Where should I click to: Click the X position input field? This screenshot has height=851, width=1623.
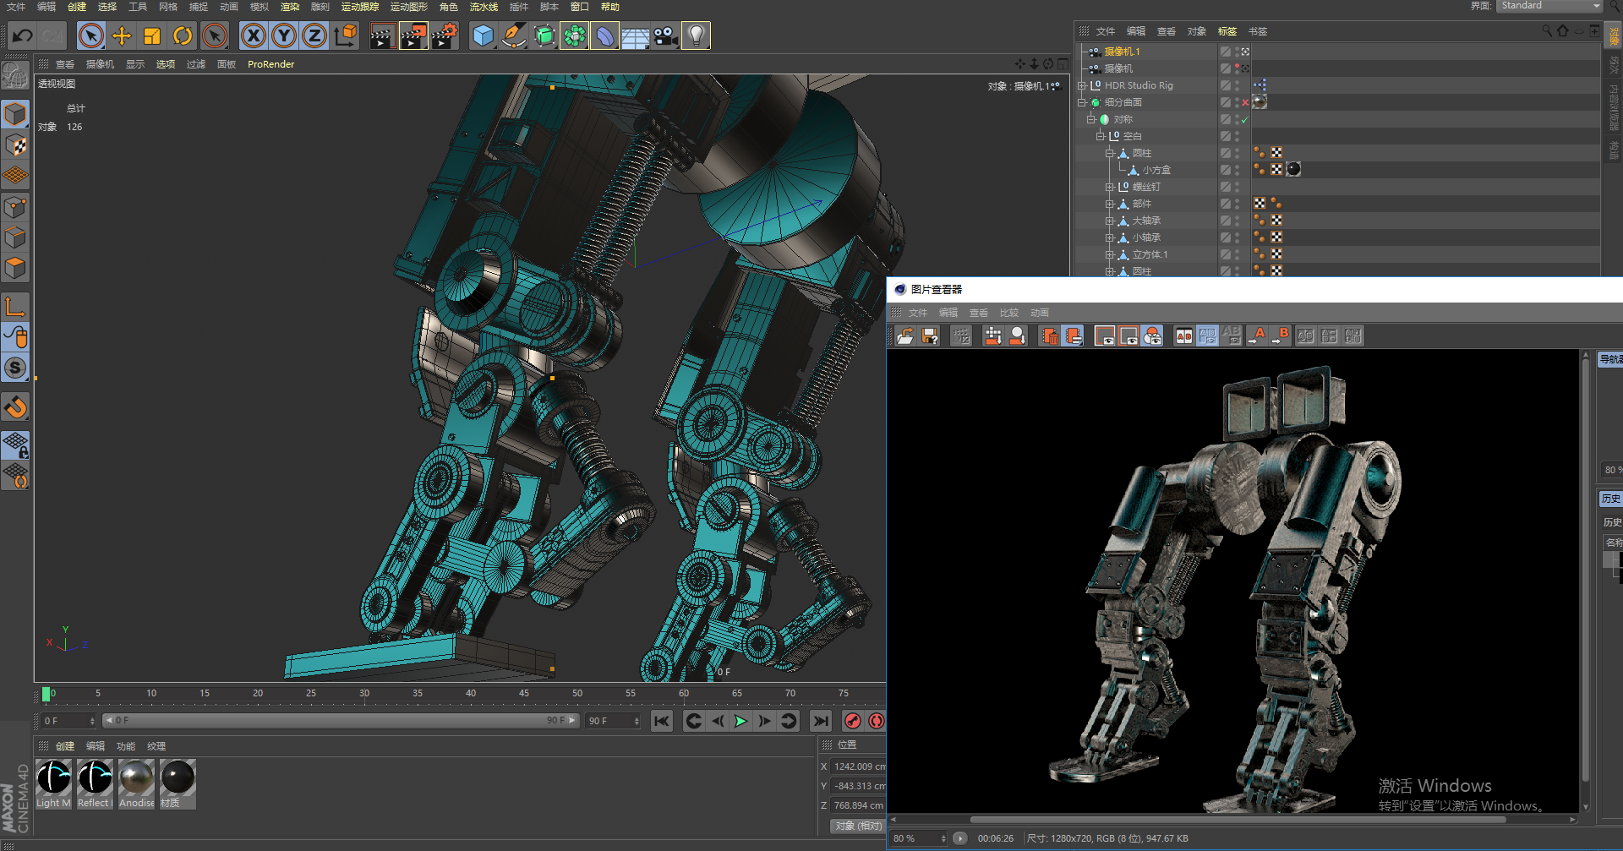coord(857,766)
